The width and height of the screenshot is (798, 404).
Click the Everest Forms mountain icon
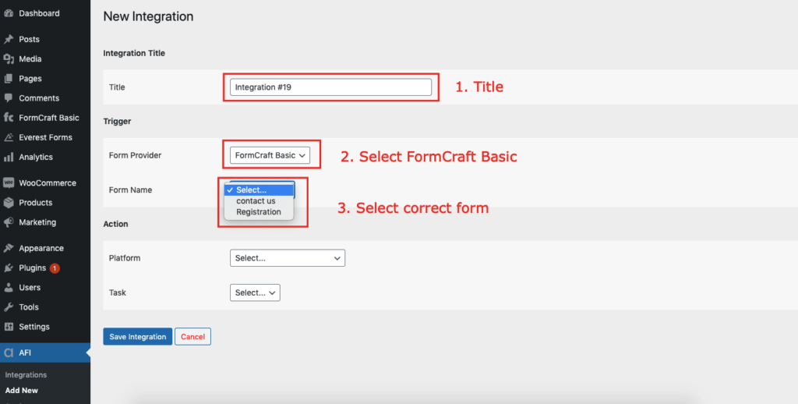pos(8,137)
